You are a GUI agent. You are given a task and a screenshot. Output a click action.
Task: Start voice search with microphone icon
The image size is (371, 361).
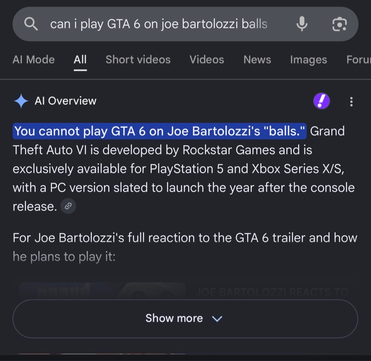[x=302, y=24]
